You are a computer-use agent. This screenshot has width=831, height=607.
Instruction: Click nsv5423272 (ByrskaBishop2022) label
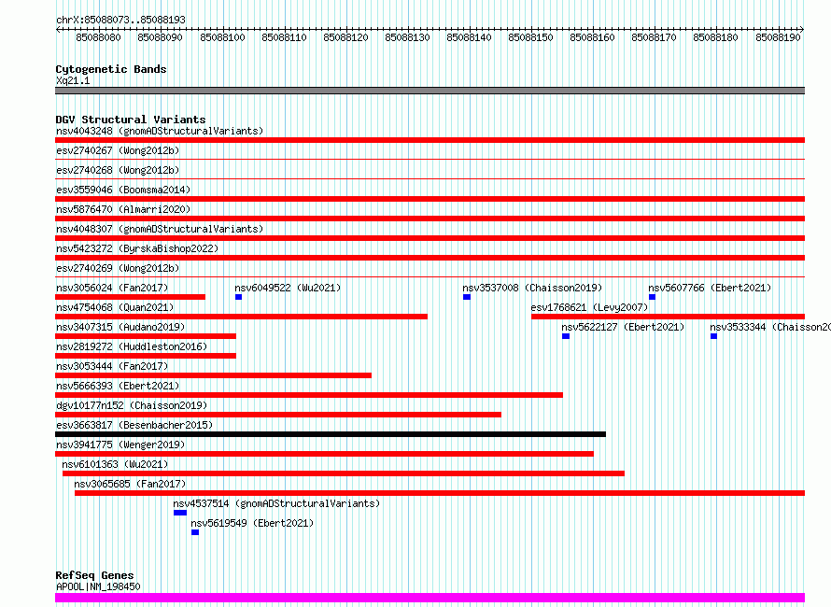[137, 248]
